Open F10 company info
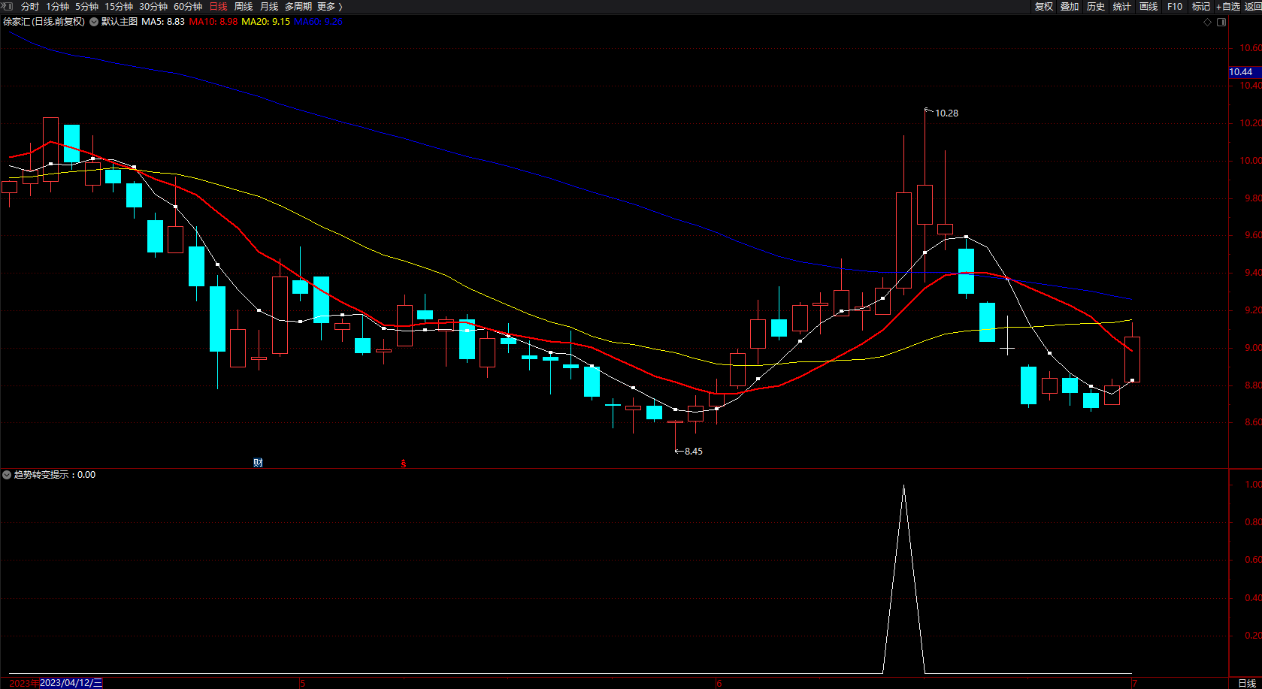The width and height of the screenshot is (1262, 689). 1175,6
